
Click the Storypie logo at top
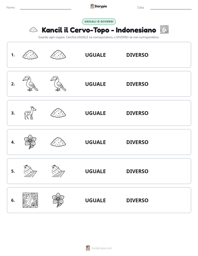point(99,6)
